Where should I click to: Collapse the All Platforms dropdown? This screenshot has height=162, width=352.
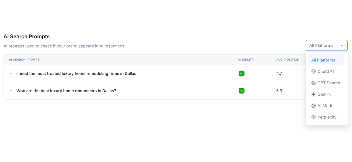[342, 46]
